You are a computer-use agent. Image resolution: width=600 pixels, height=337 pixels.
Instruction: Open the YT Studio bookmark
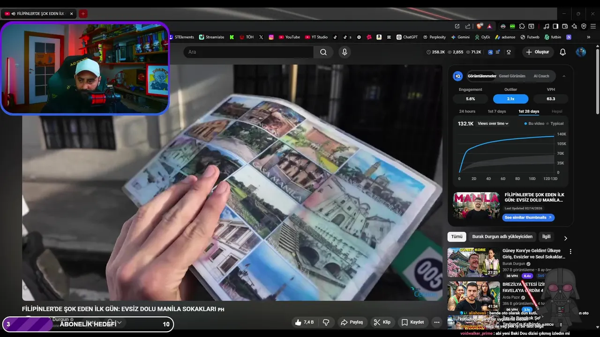[316, 37]
